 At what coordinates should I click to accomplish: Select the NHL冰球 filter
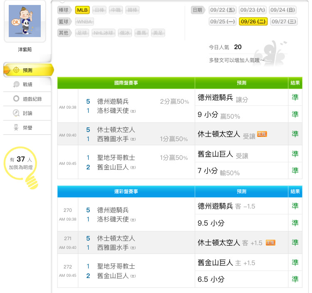tap(103, 33)
